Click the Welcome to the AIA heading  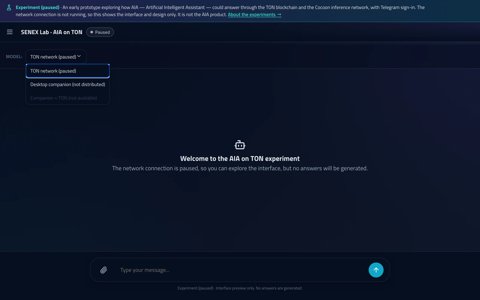tap(240, 158)
